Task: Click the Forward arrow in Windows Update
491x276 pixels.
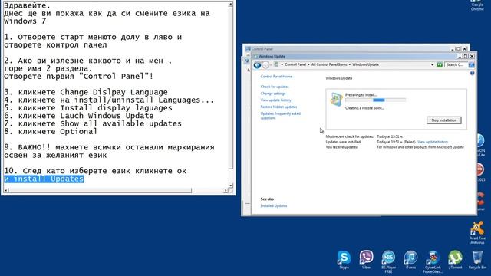Action: (x=265, y=65)
